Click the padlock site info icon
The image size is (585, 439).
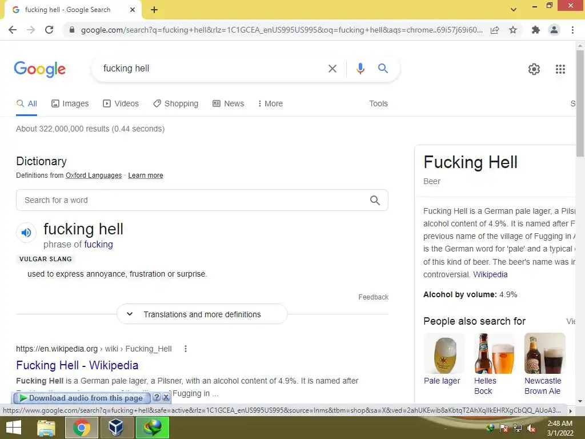(72, 30)
